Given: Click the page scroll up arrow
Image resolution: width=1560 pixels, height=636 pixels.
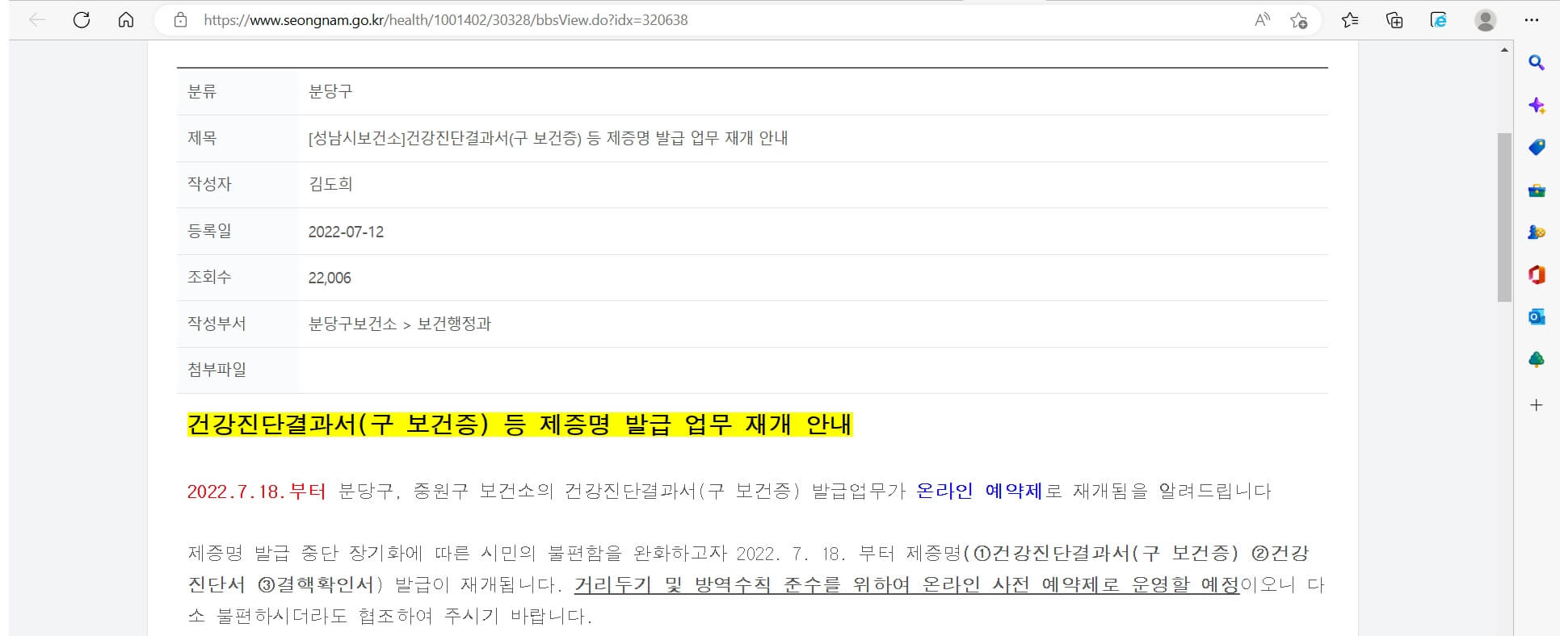Looking at the screenshot, I should coord(1504,50).
